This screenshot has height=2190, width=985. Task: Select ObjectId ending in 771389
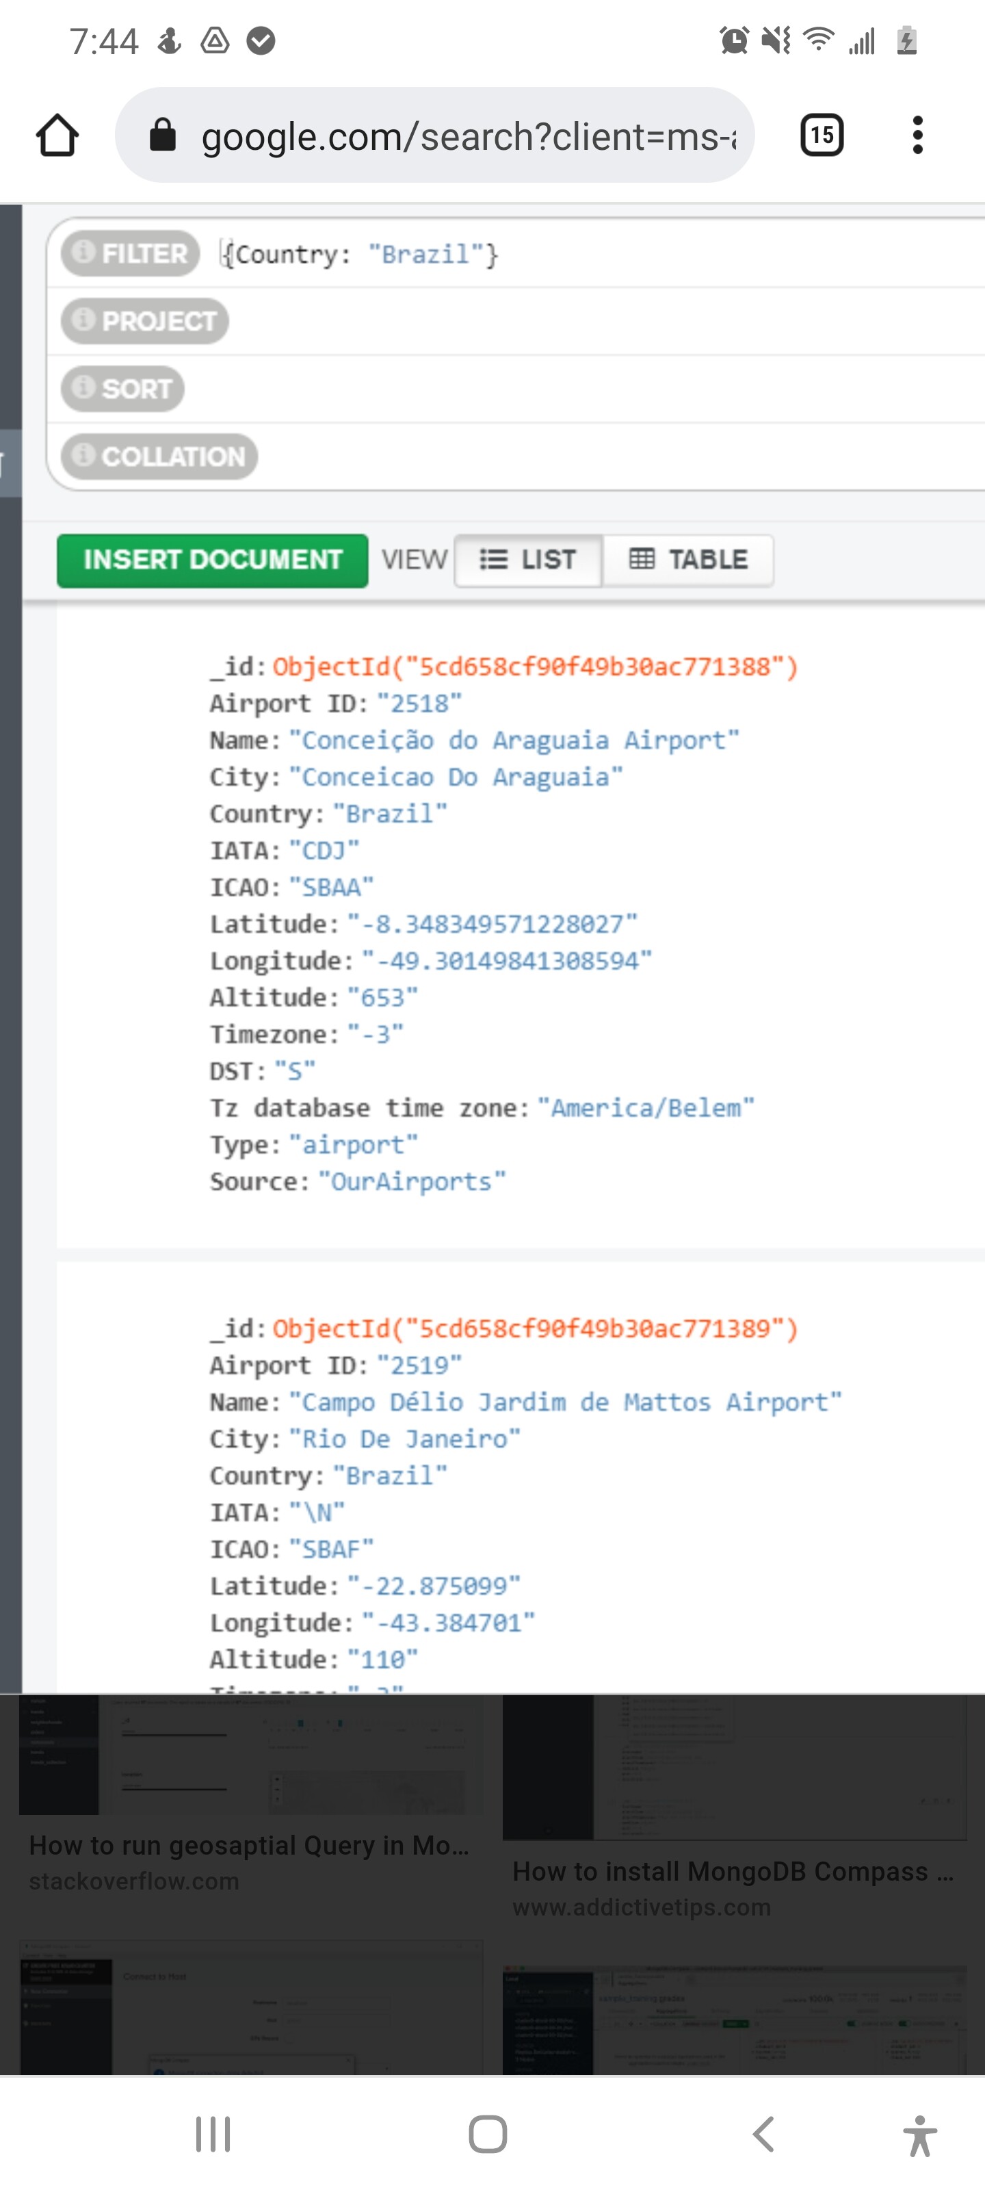pyautogui.click(x=536, y=1329)
